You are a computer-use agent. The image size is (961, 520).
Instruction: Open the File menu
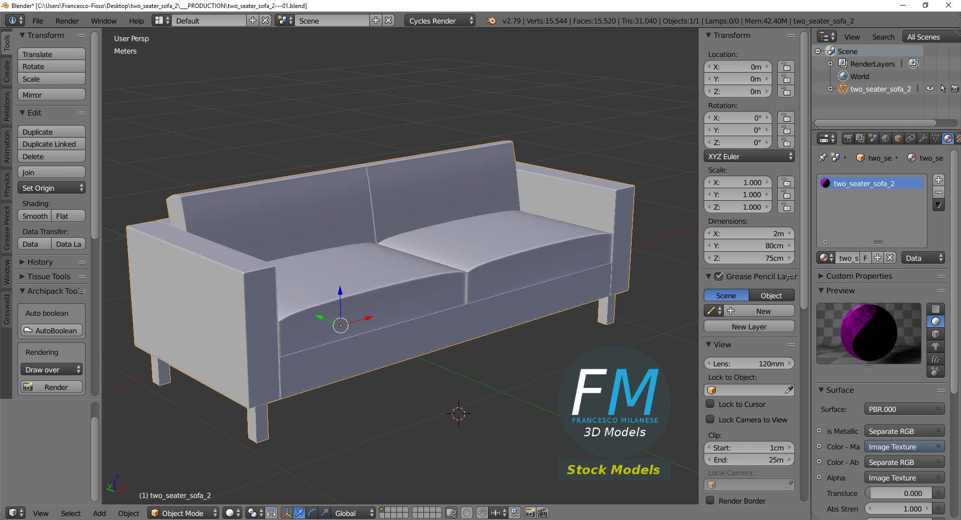[38, 21]
